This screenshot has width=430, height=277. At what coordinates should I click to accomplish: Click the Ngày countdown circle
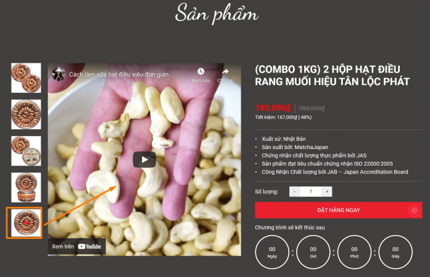click(x=272, y=252)
